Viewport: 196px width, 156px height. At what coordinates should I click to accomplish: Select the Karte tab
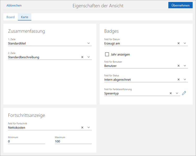25,17
